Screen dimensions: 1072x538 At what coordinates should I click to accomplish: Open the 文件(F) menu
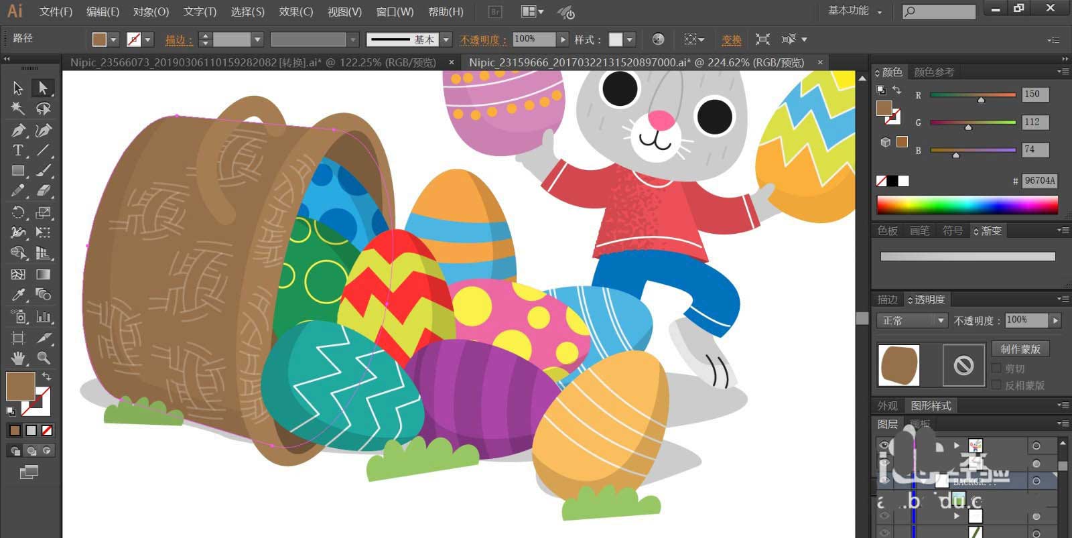click(56, 11)
